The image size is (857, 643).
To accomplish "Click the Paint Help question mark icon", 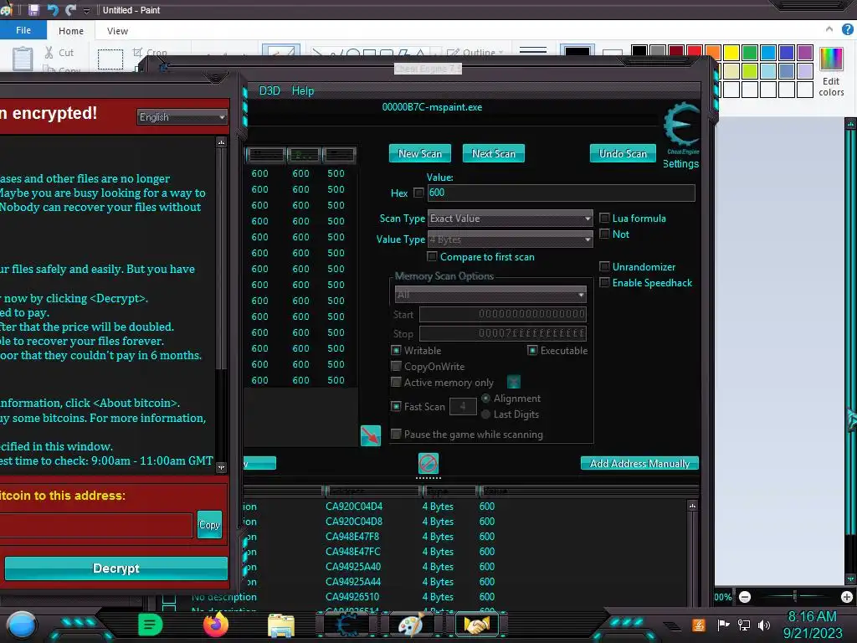I will 848,29.
